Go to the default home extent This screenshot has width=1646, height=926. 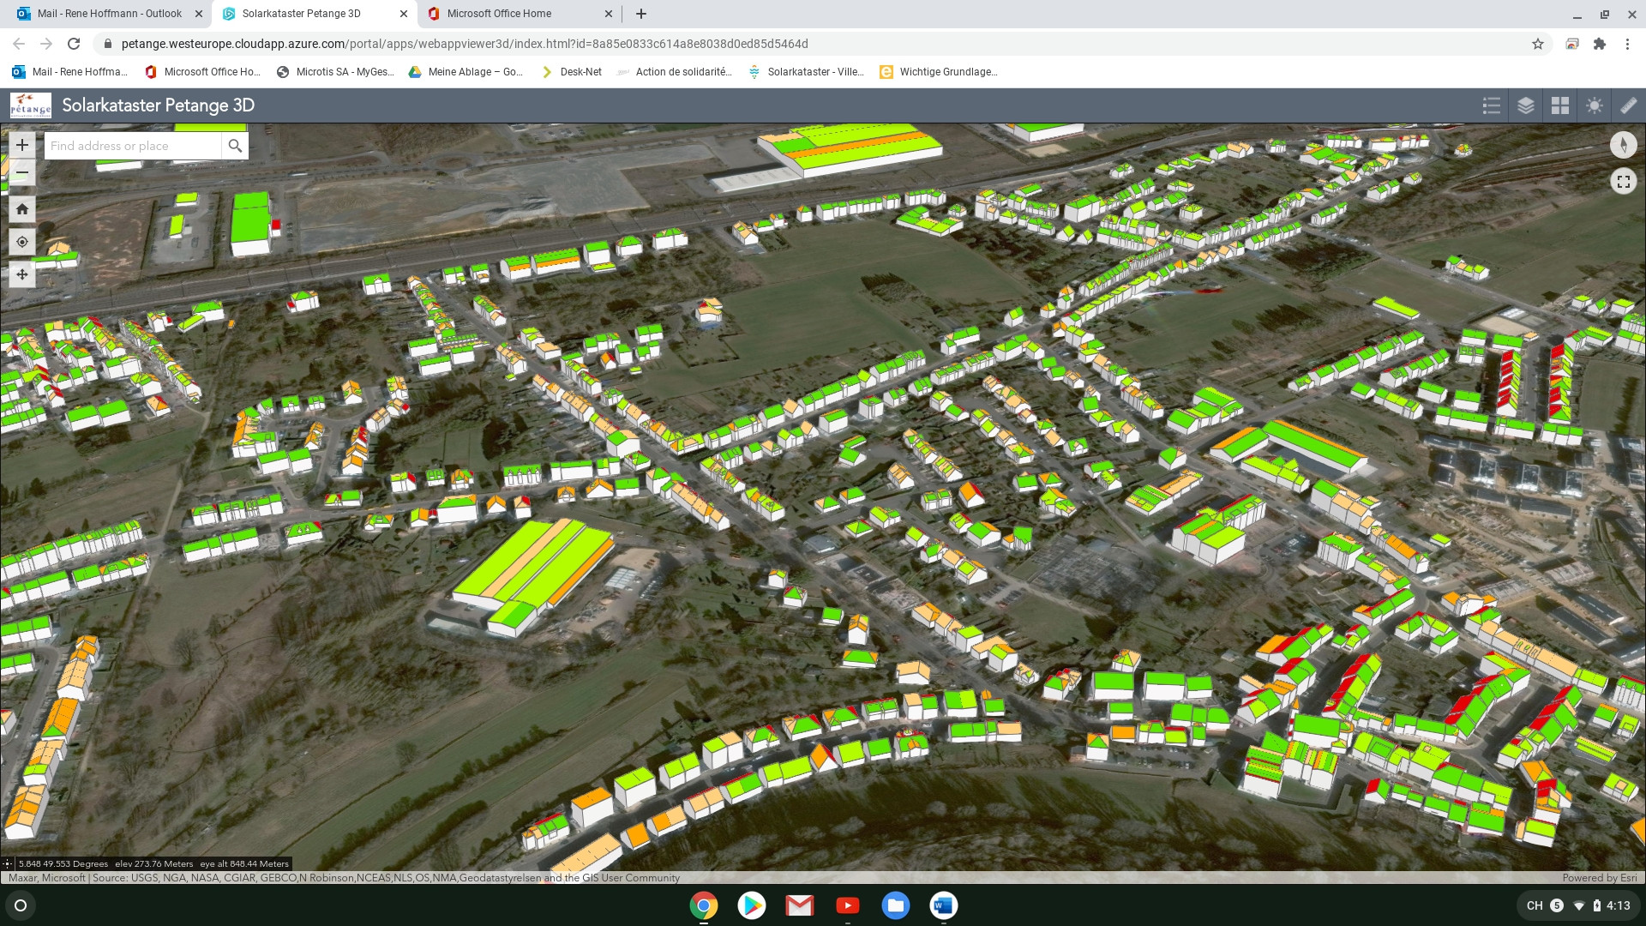click(22, 209)
